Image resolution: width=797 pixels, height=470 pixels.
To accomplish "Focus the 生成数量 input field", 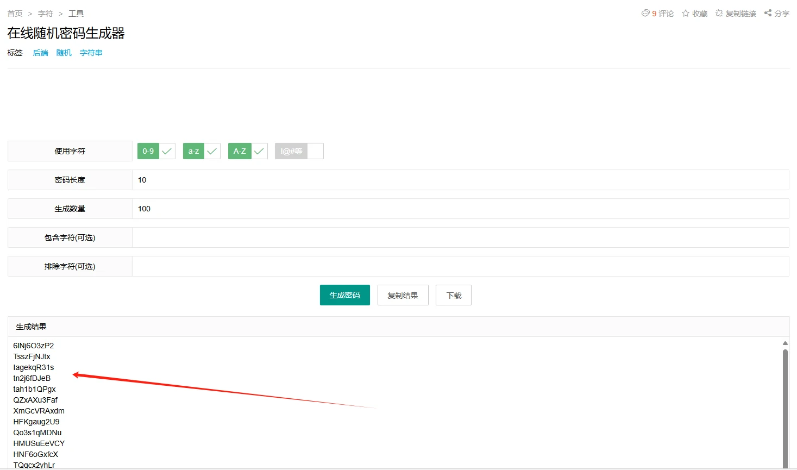I will (461, 209).
